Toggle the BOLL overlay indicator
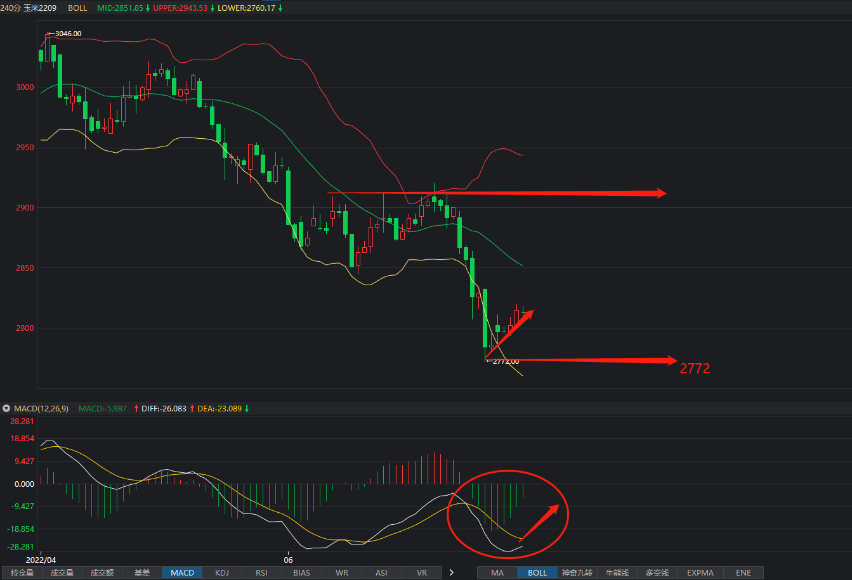This screenshot has height=580, width=852. point(537,572)
